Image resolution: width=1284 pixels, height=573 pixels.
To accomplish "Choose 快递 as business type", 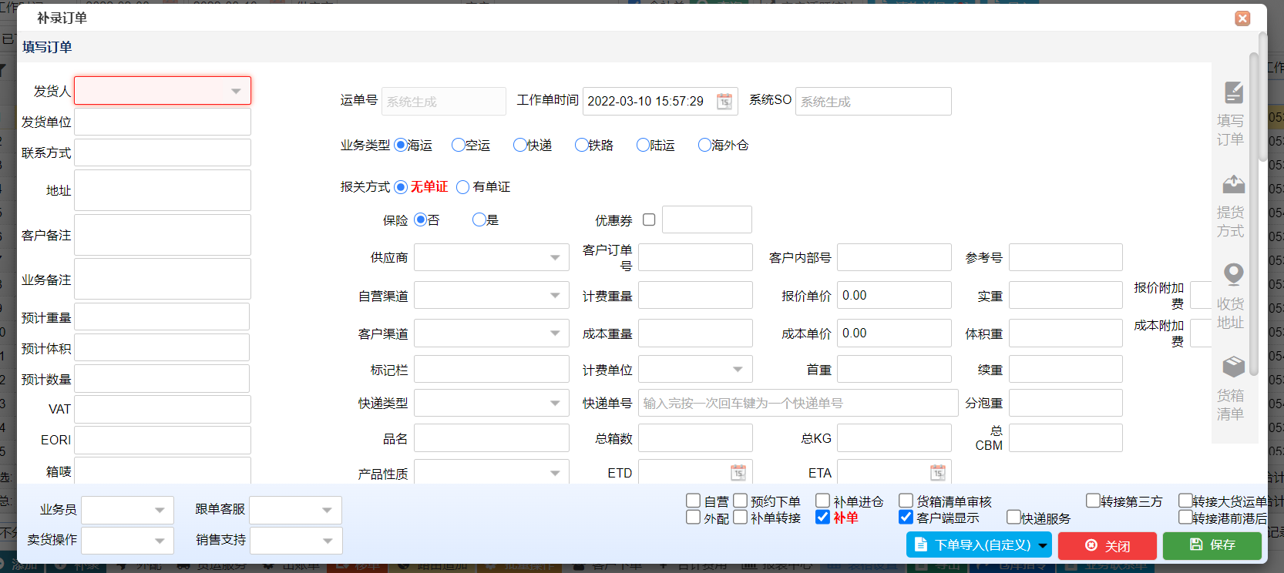I will [520, 145].
